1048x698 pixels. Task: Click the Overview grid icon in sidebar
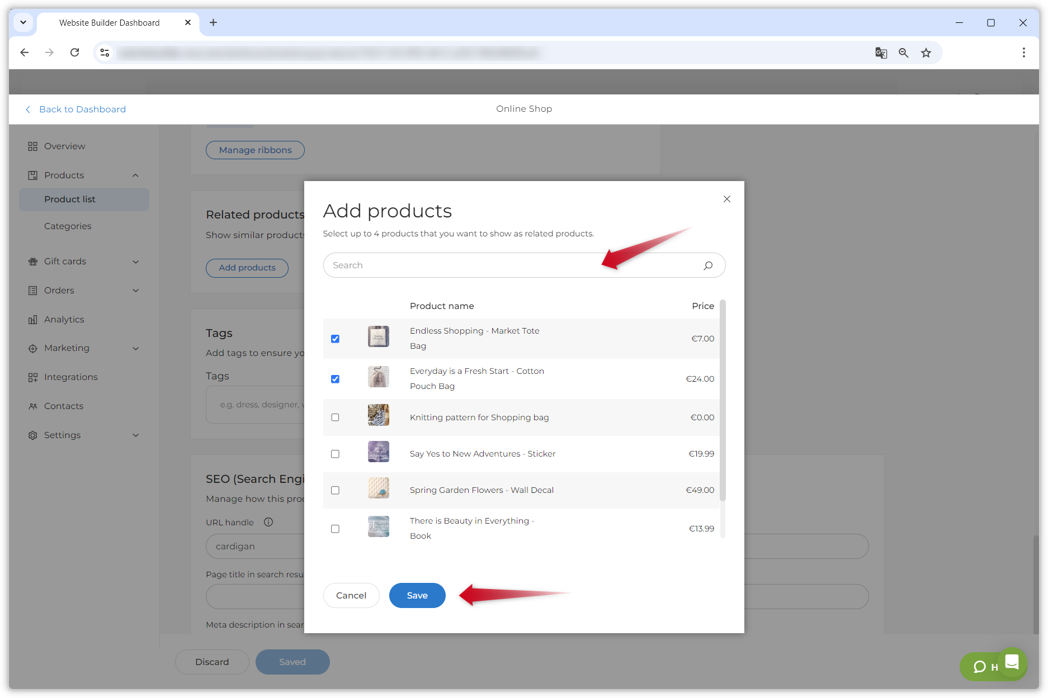(32, 146)
